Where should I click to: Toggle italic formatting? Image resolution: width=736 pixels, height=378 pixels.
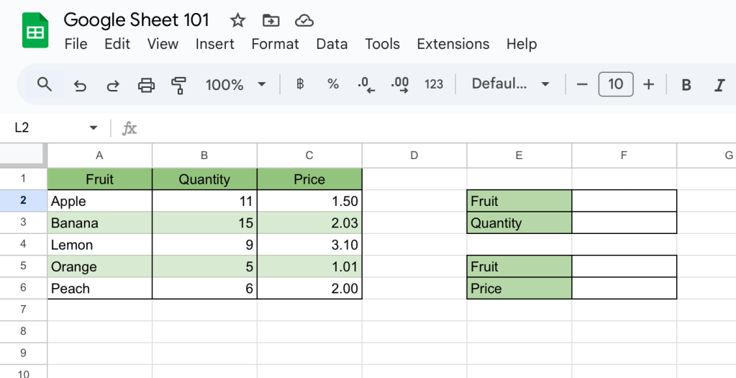[719, 85]
